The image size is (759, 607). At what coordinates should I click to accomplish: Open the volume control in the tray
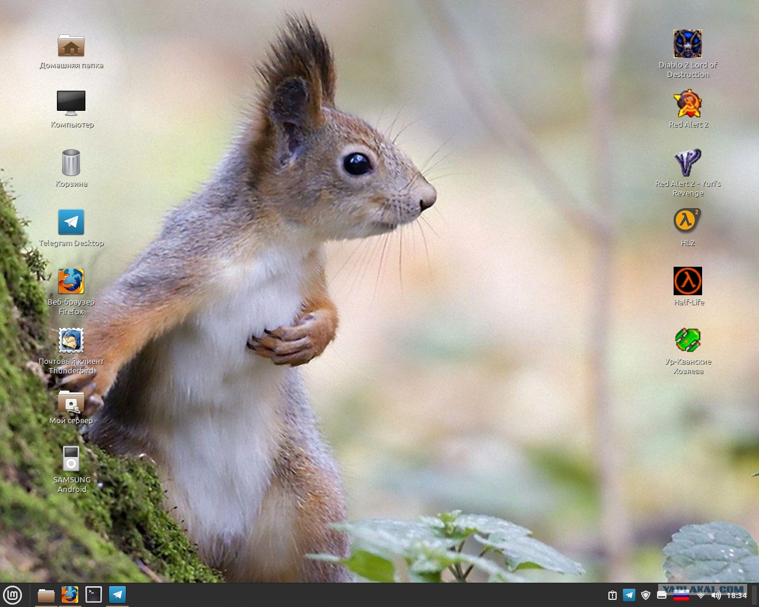716,595
